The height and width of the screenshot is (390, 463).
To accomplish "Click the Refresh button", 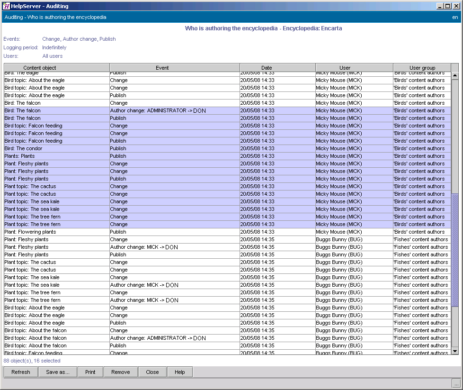I will 21,372.
